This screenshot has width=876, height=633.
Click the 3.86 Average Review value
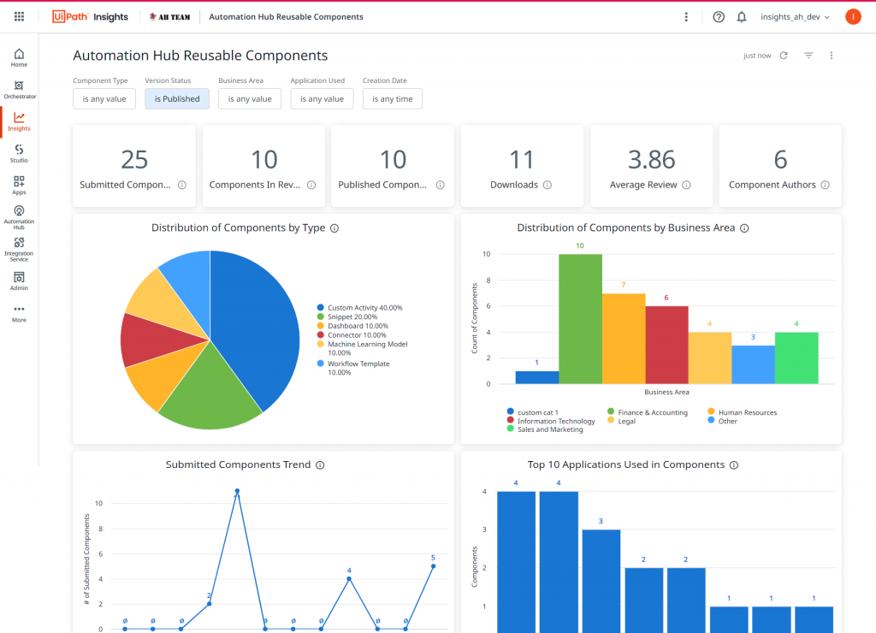pos(651,160)
